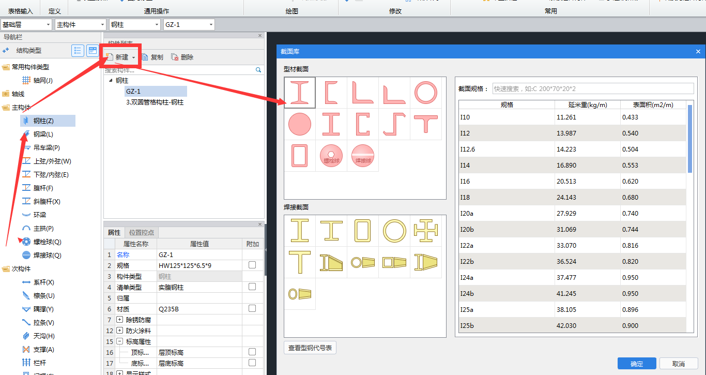Image resolution: width=706 pixels, height=375 pixels.
Task: Choose the 螺栓球 section icon
Action: [x=331, y=156]
